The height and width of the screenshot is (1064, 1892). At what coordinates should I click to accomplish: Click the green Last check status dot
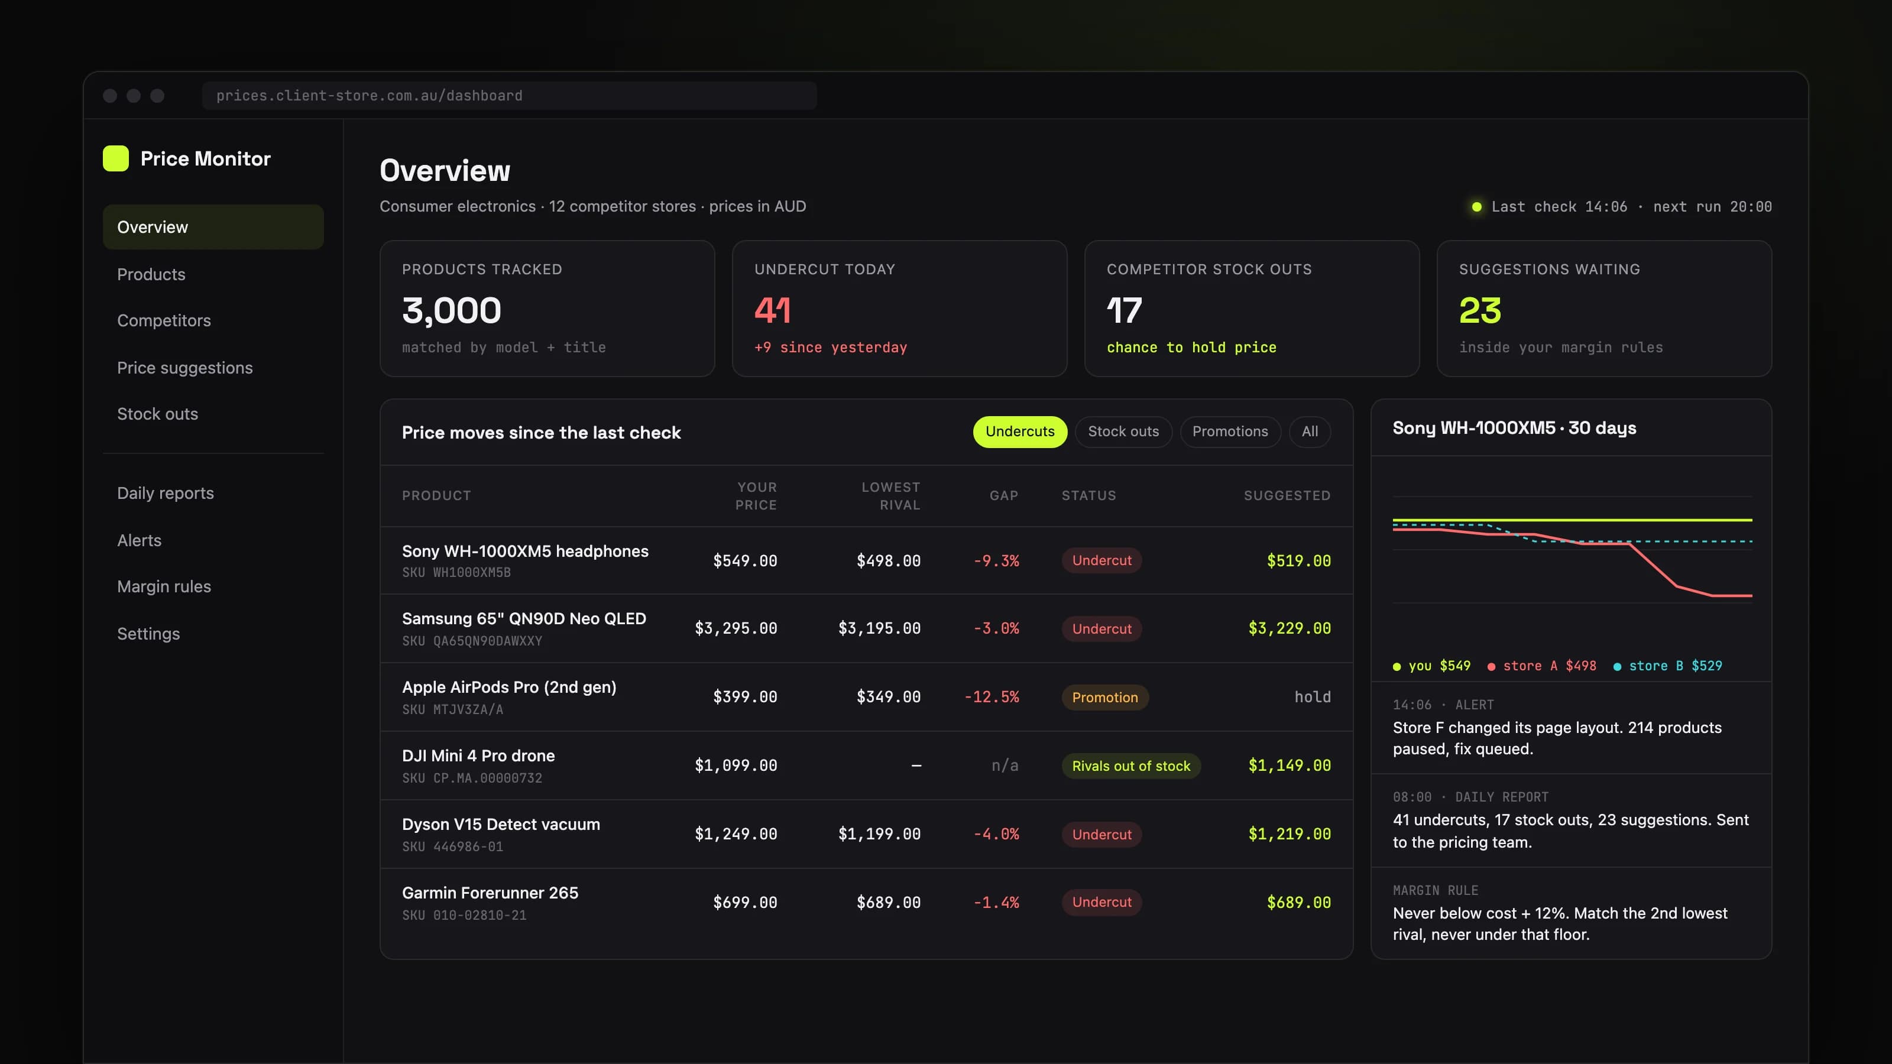[1476, 207]
